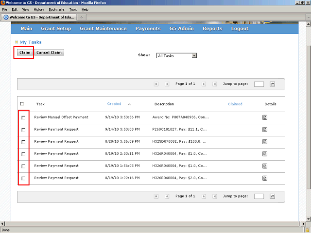The width and height of the screenshot is (311, 233).
Task: Tick the select-all checkbox in table header
Action: tap(22, 104)
